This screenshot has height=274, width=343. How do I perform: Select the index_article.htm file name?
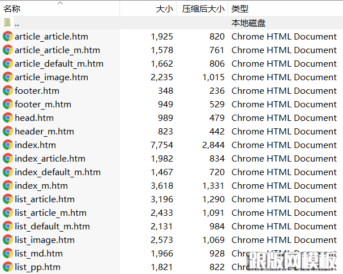pyautogui.click(x=50, y=158)
